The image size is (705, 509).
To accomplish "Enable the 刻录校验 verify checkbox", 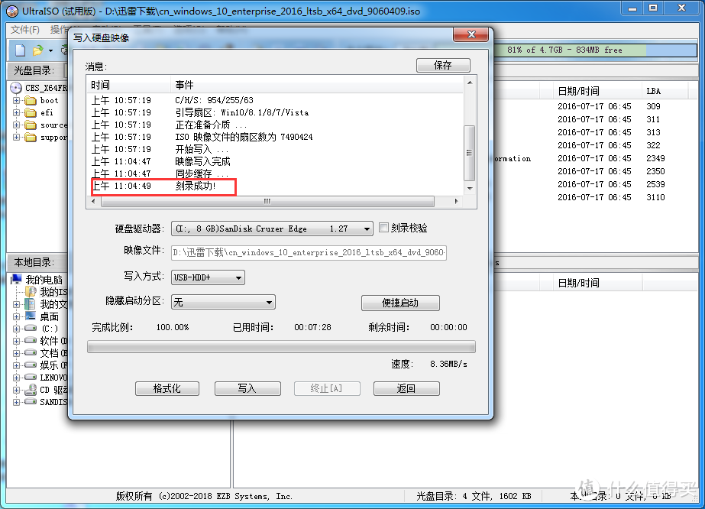I will pyautogui.click(x=383, y=228).
